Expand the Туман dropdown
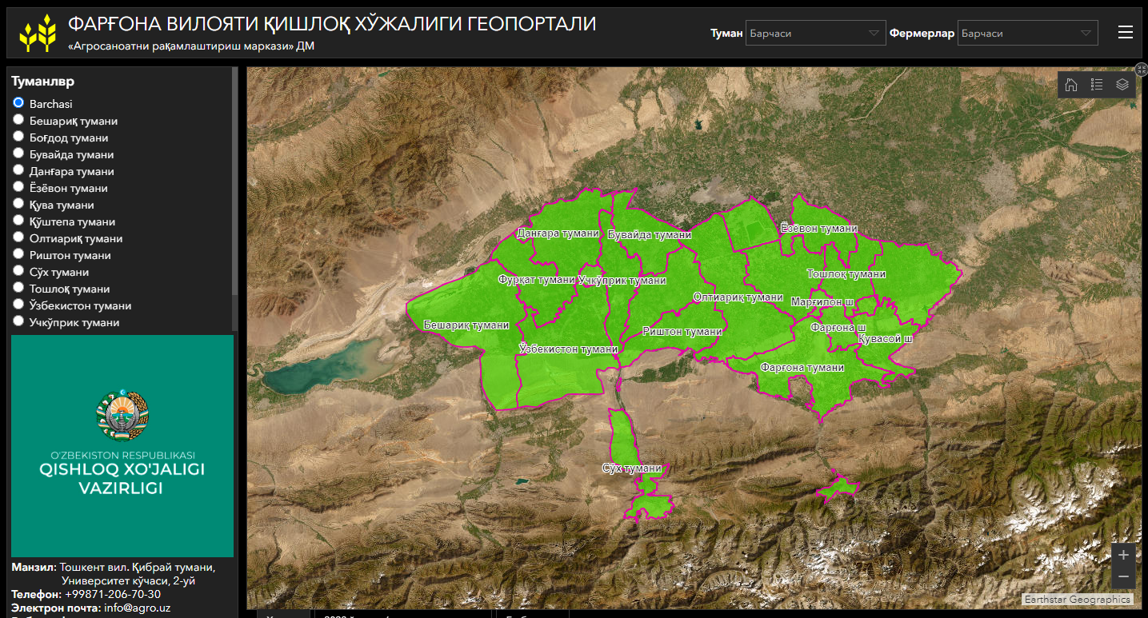Viewport: 1148px width, 618px height. pos(815,33)
